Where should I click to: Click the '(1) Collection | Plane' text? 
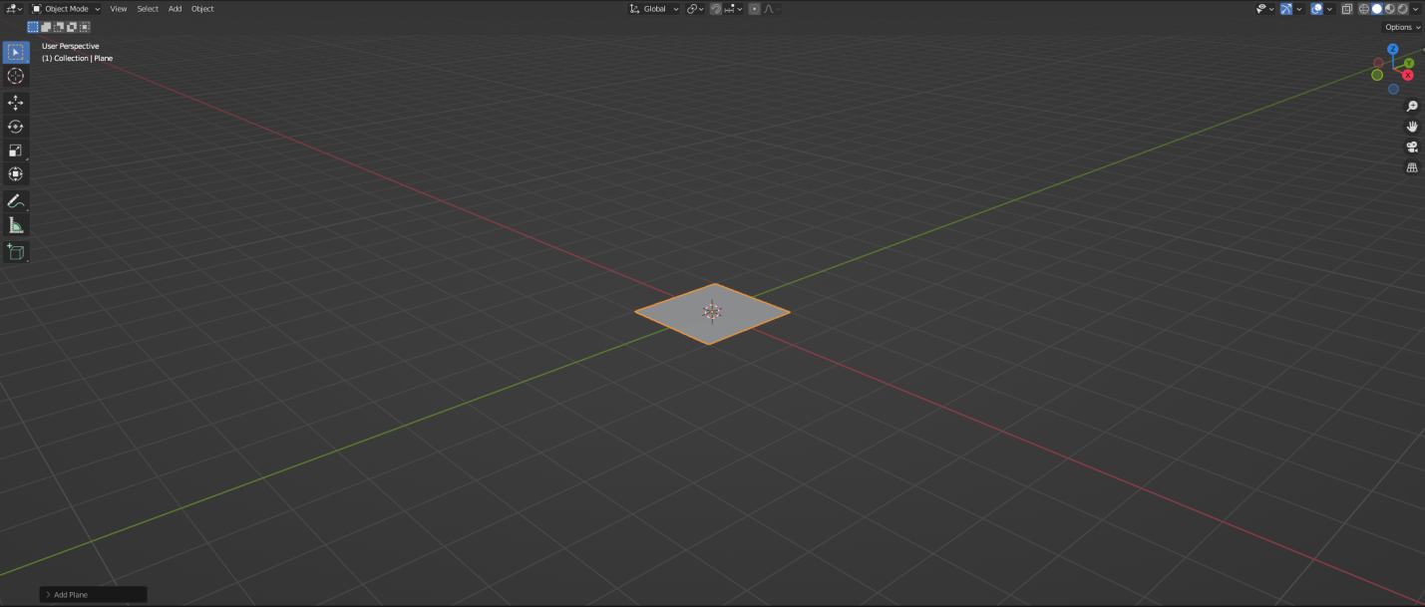pyautogui.click(x=77, y=58)
